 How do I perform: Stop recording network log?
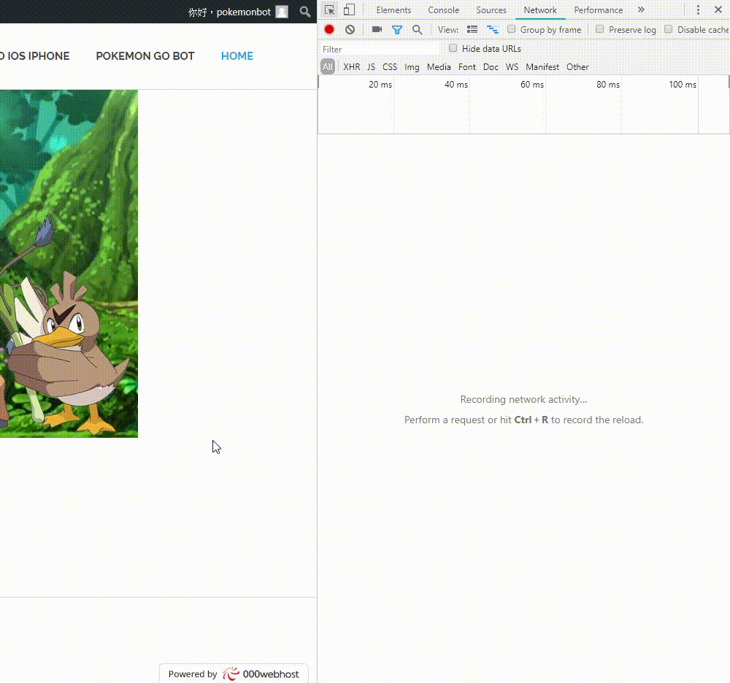329,30
